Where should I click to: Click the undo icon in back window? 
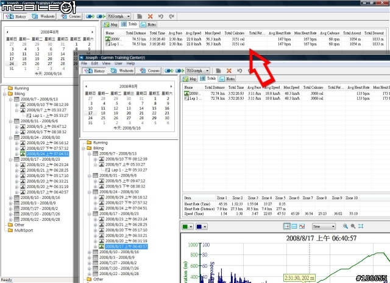click(x=161, y=16)
